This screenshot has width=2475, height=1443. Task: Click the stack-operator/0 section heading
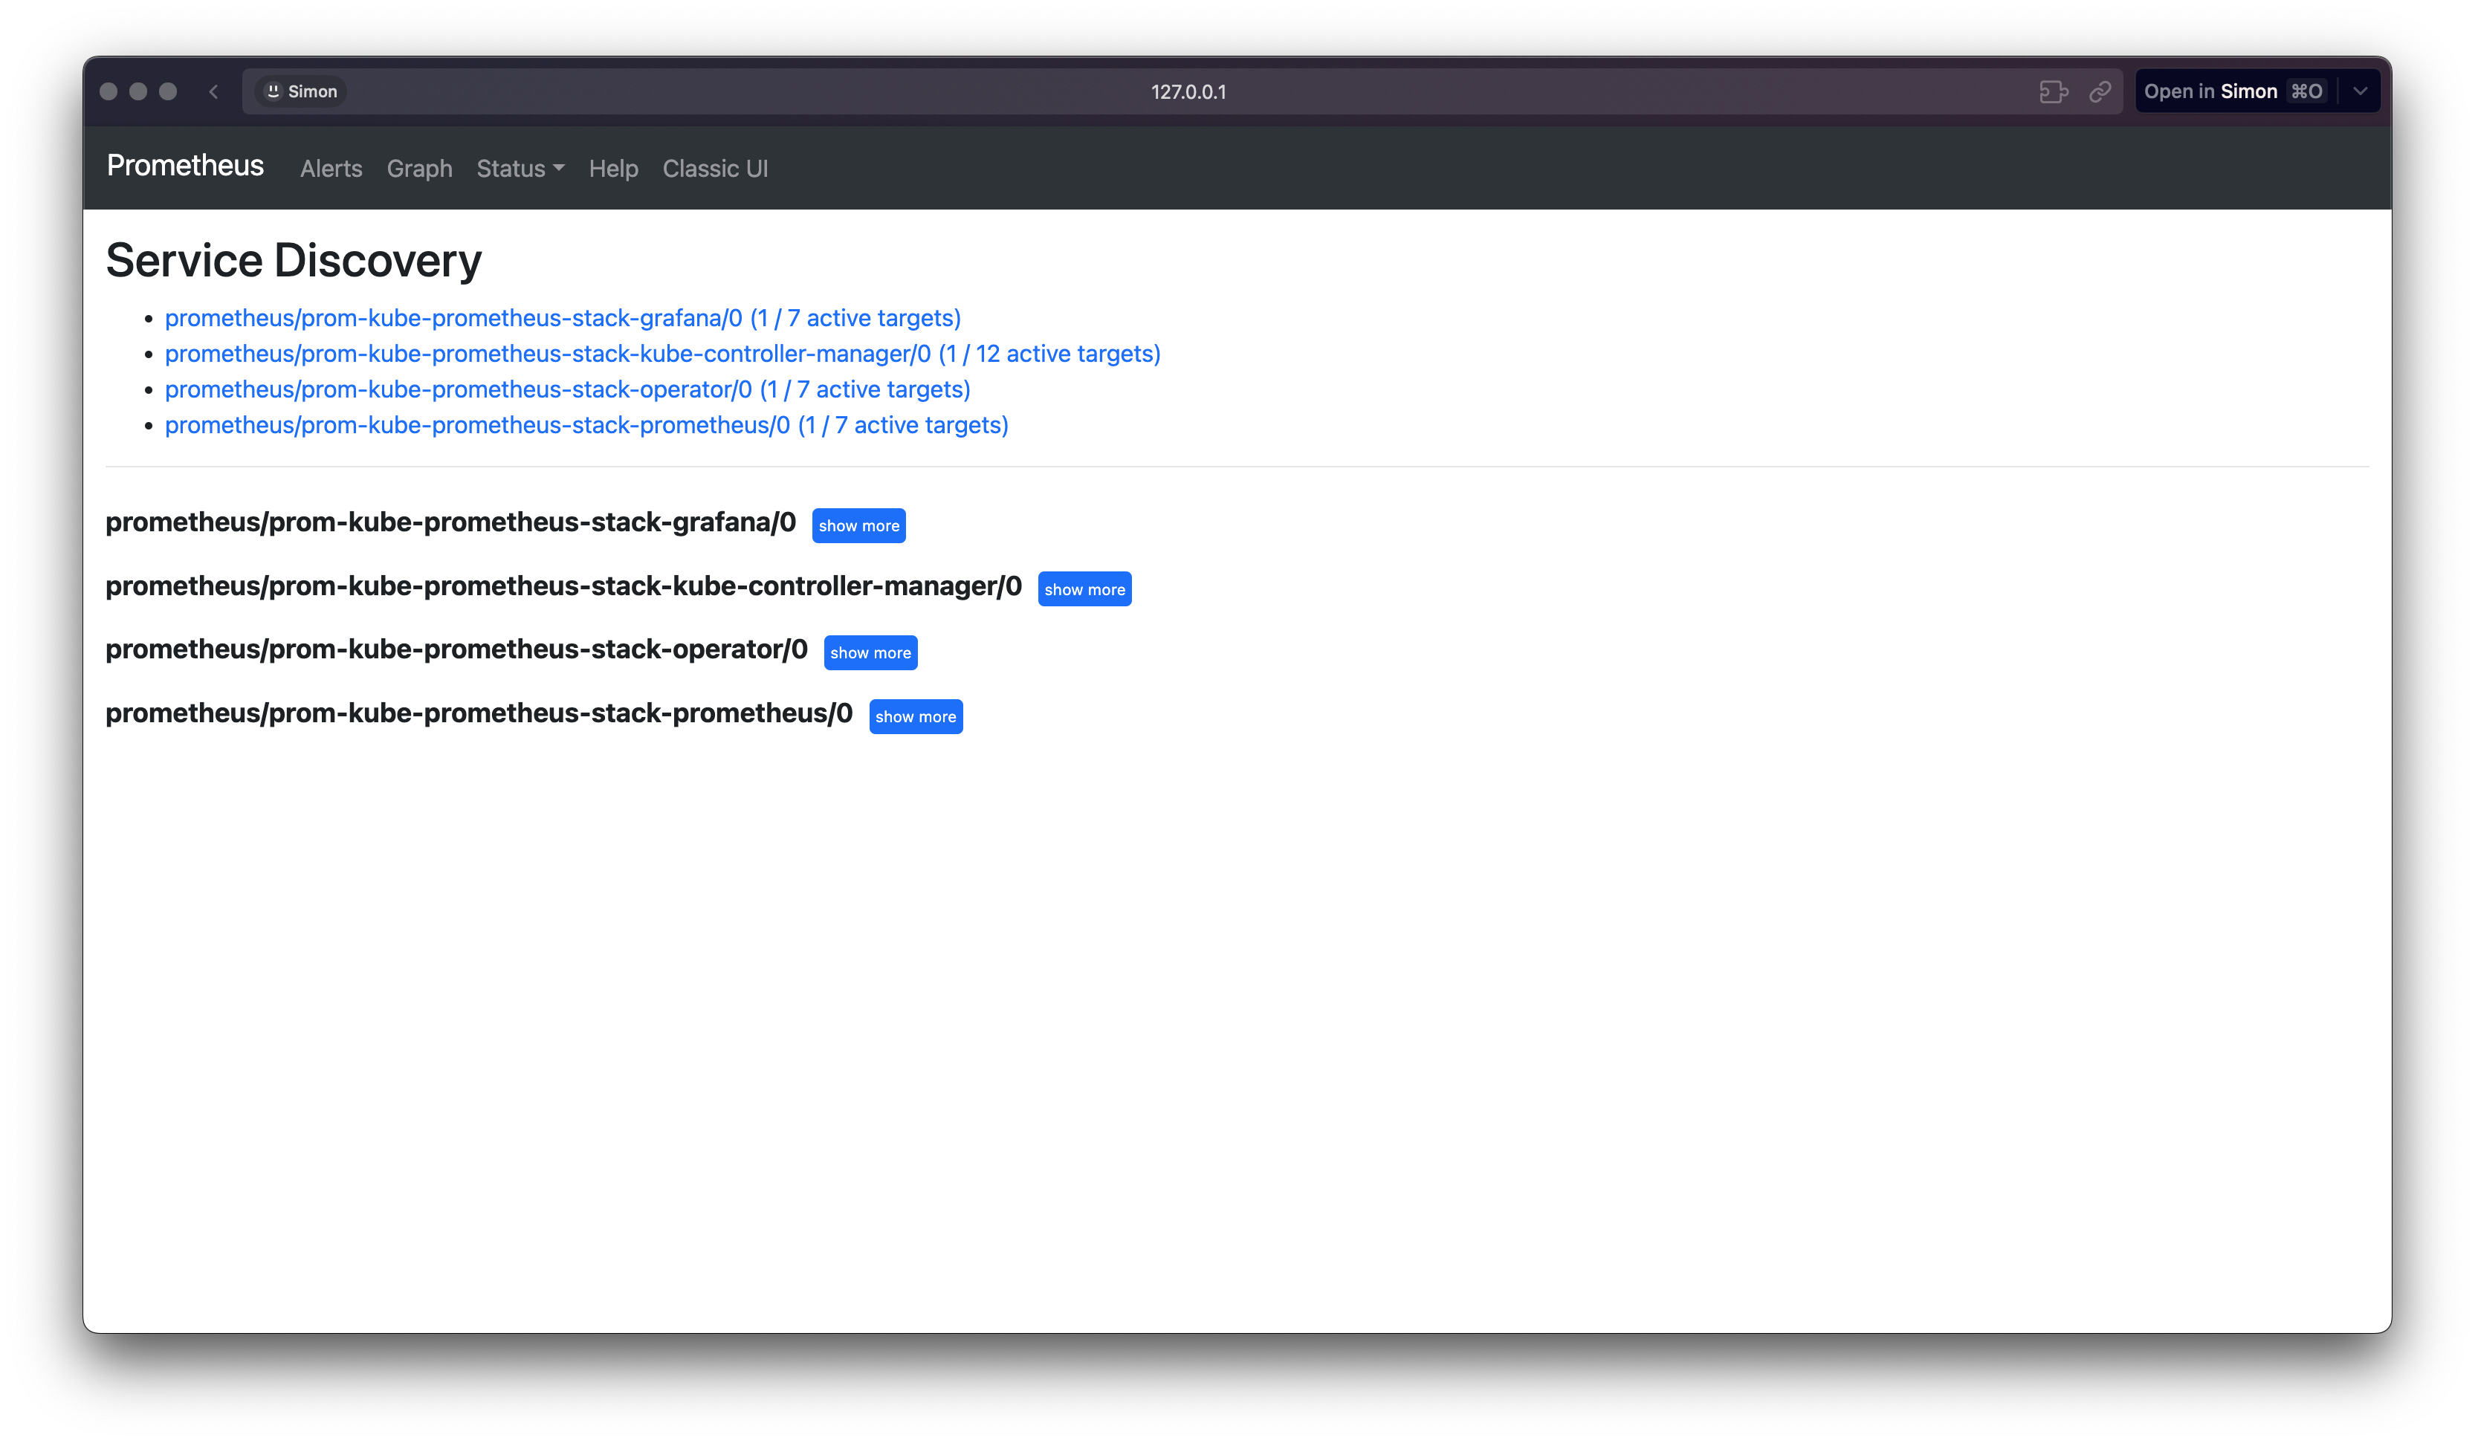click(x=456, y=650)
